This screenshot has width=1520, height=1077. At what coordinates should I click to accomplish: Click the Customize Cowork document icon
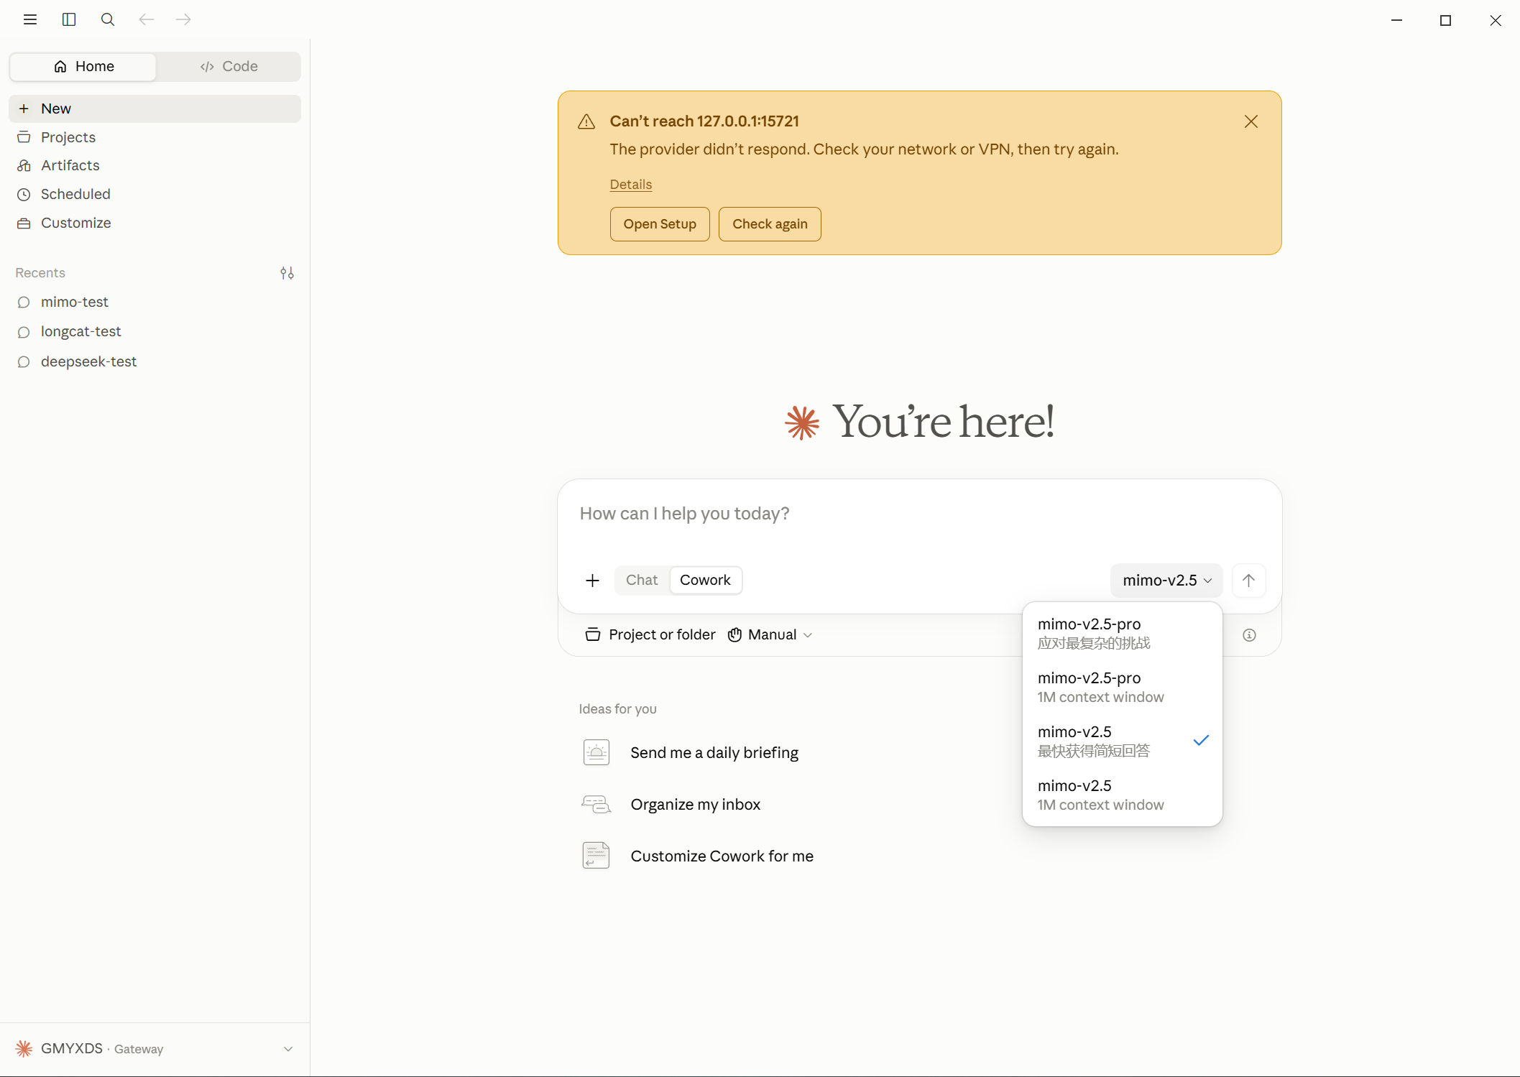596,856
